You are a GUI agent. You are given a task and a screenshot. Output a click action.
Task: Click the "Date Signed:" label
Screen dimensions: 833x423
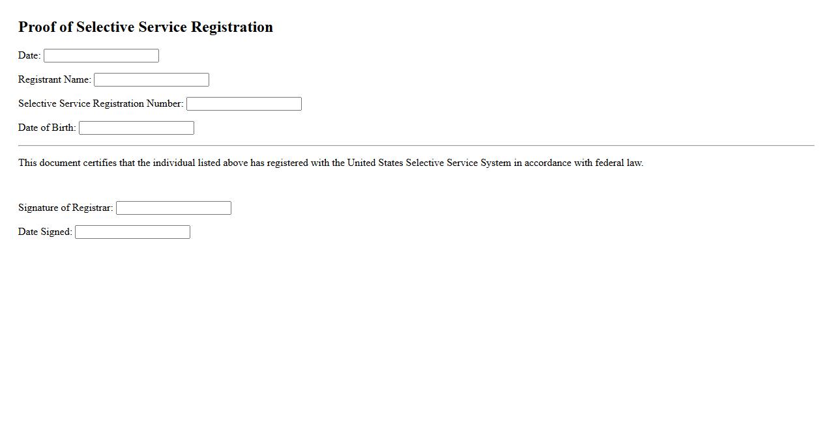tap(45, 232)
